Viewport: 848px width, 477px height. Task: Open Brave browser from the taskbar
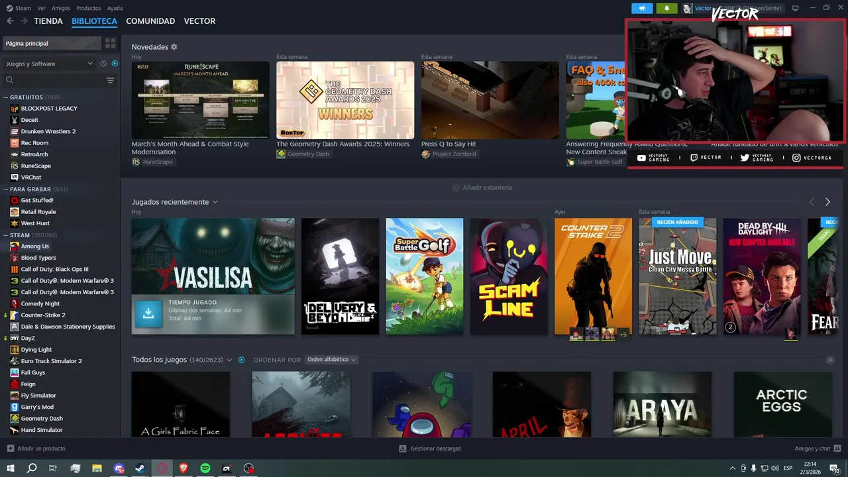click(x=184, y=468)
